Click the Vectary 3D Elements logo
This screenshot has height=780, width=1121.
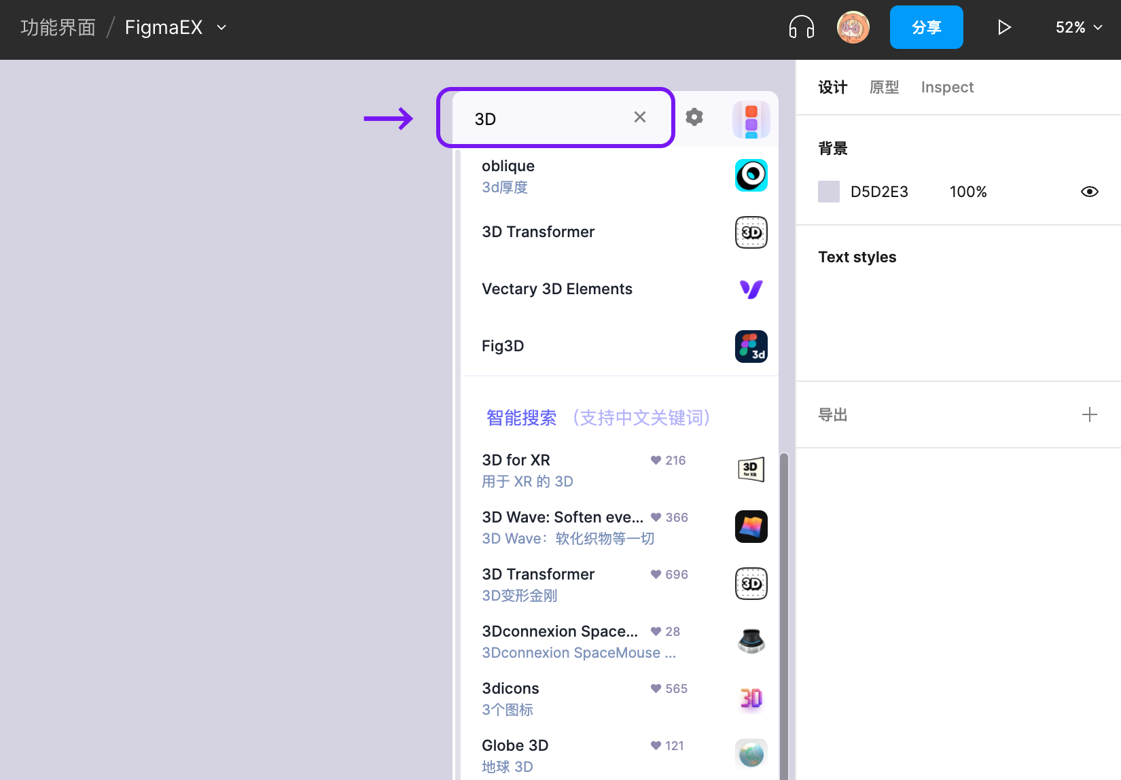(x=751, y=289)
